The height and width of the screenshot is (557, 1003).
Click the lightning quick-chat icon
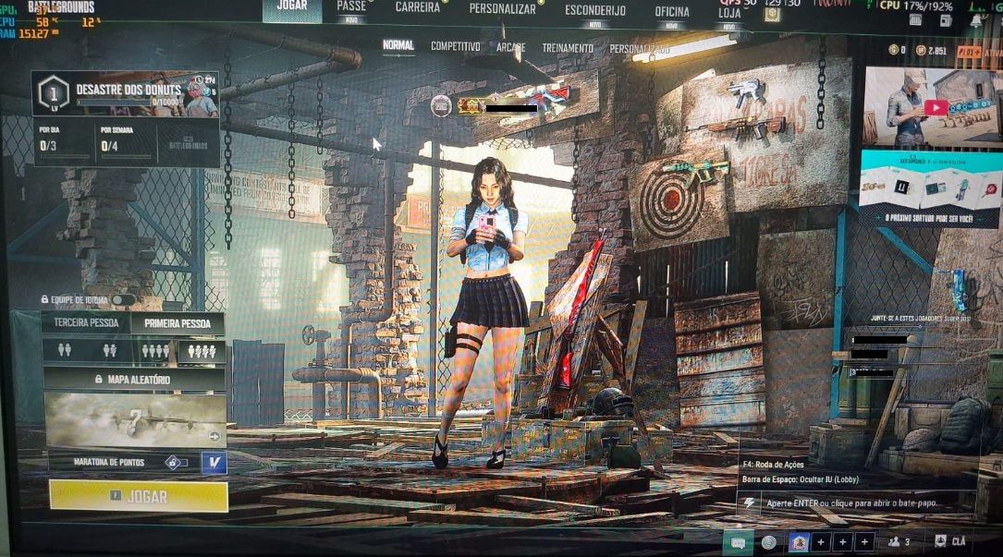pos(749,503)
